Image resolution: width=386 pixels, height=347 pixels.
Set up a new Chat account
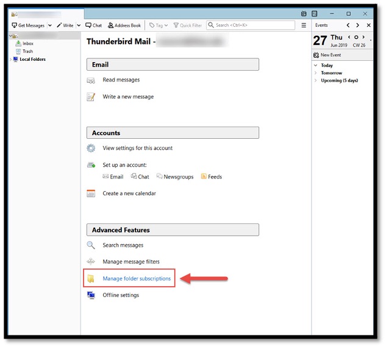[140, 177]
